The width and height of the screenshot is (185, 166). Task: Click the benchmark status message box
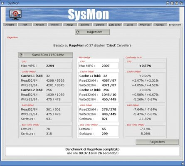[92, 151]
